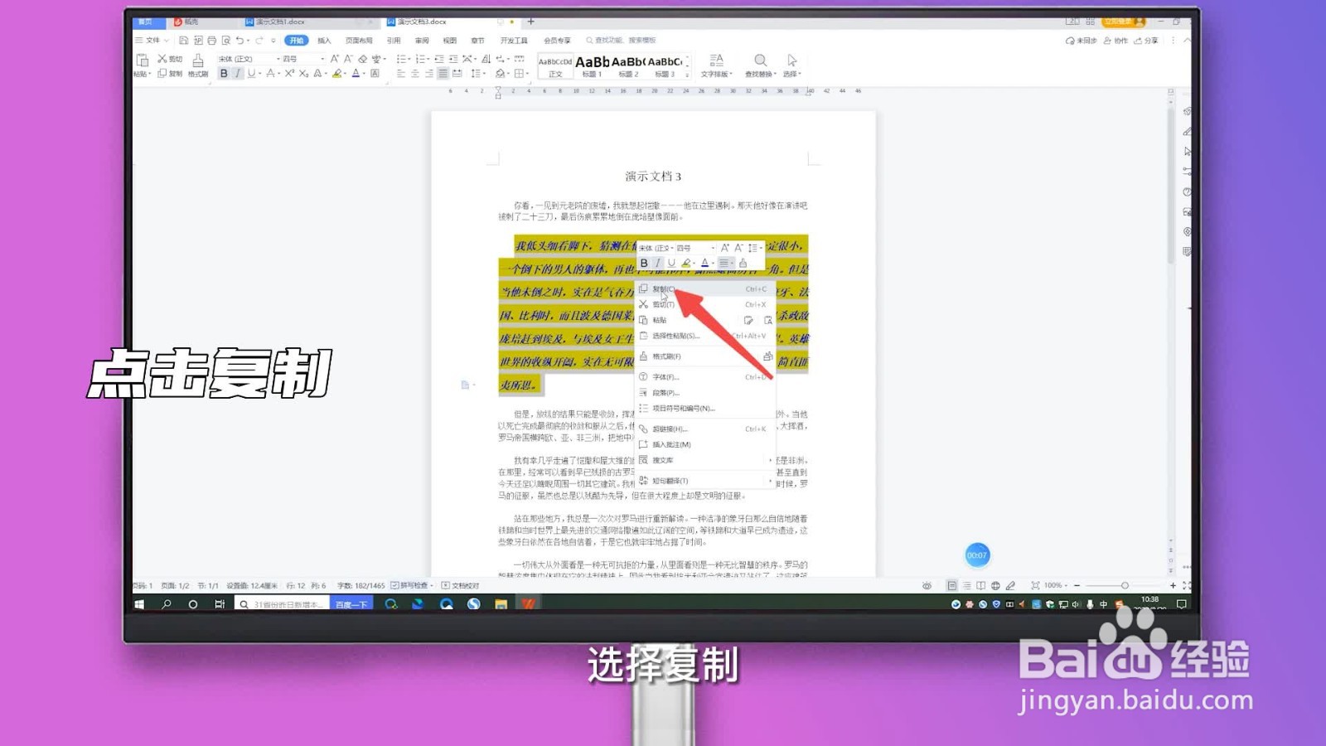Toggle Underline in the floating mini toolbar
This screenshot has width=1326, height=746.
(x=671, y=263)
